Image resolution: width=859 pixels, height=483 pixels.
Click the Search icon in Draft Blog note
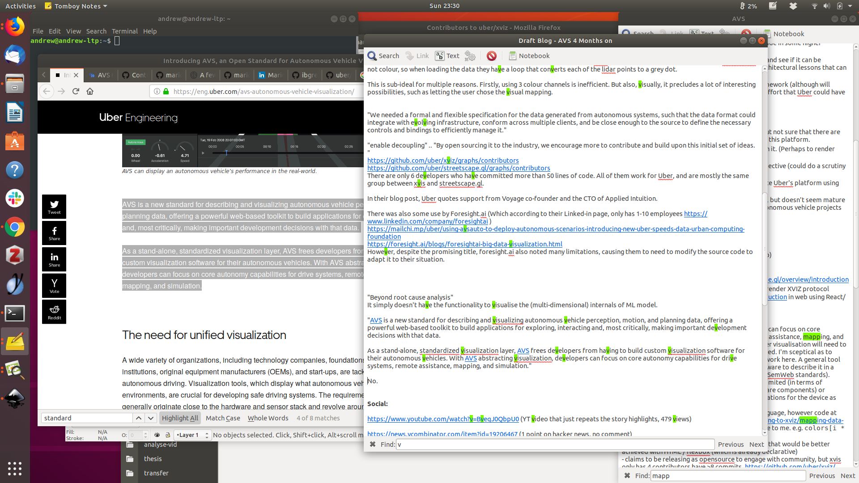[383, 56]
